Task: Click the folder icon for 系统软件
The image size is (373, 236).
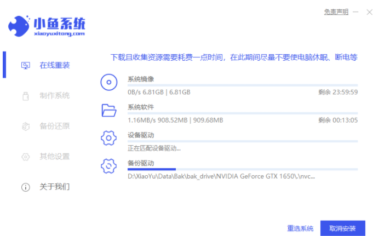Action: [x=109, y=111]
